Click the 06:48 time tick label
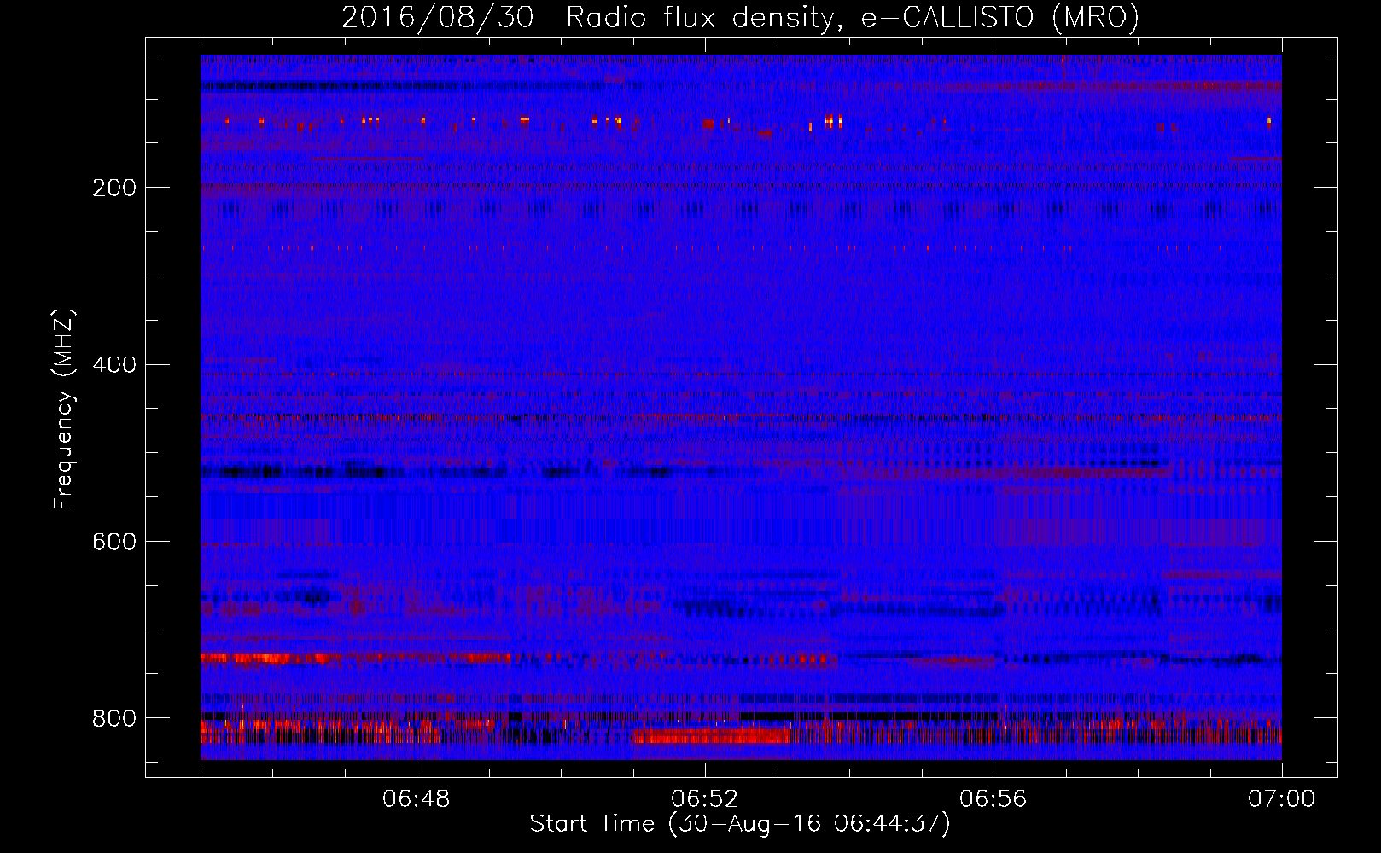The height and width of the screenshot is (853, 1381). tap(417, 799)
